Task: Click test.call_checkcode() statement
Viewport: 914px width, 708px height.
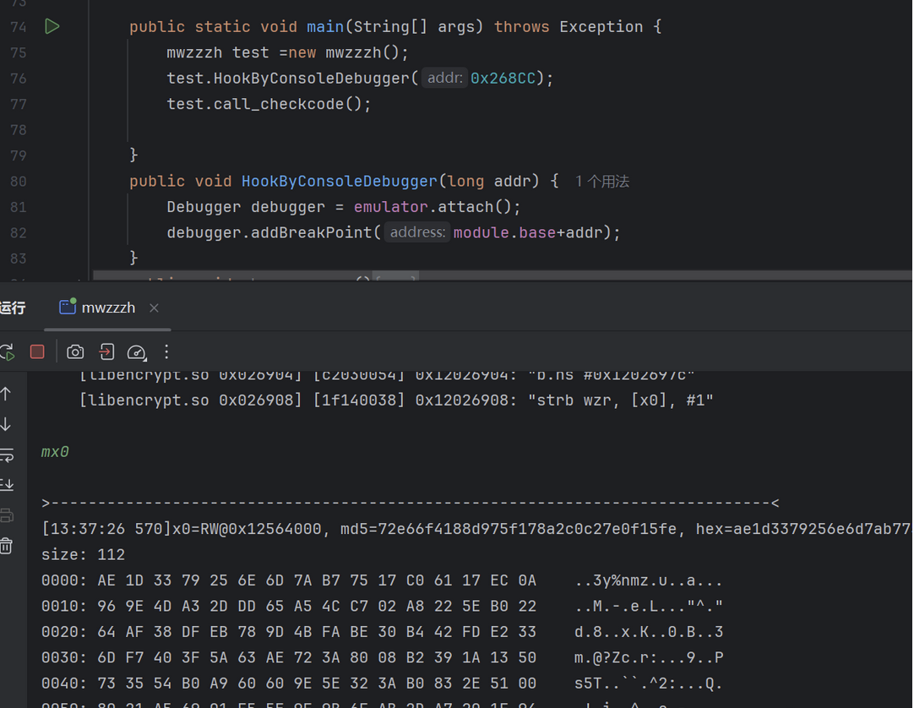Action: [x=269, y=104]
